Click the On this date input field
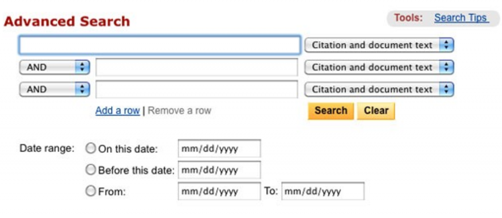 219,148
